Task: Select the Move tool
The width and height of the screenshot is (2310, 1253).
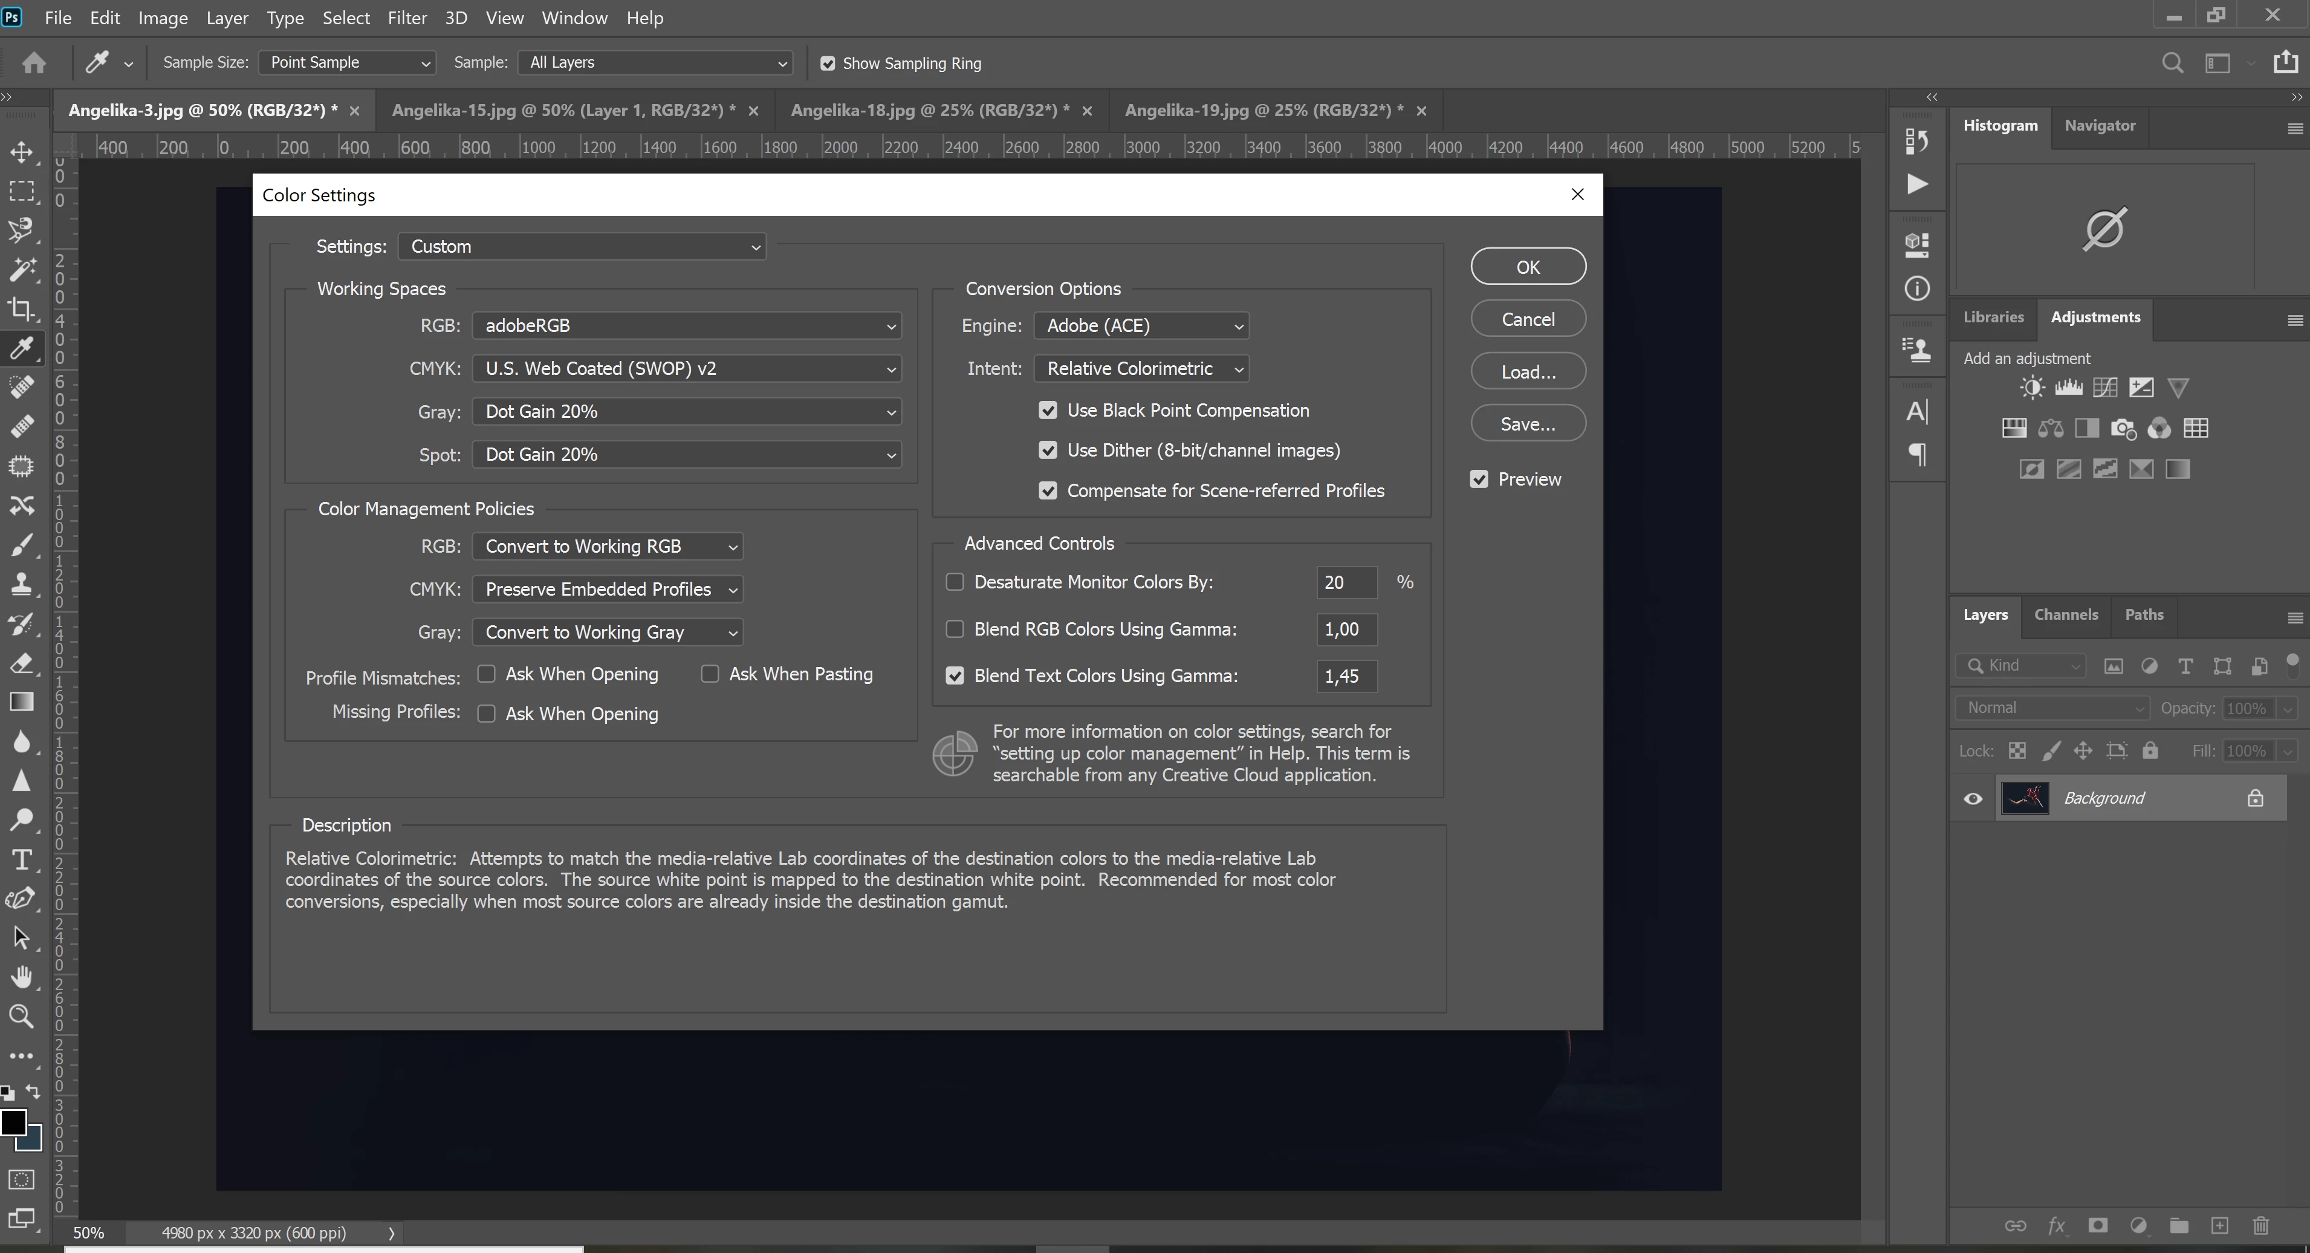Action: (x=22, y=152)
